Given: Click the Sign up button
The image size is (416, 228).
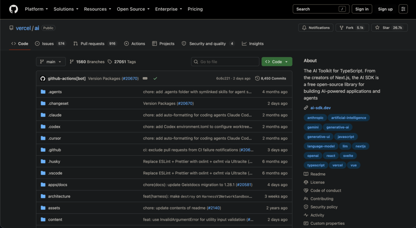Looking at the screenshot, I should pyautogui.click(x=385, y=9).
